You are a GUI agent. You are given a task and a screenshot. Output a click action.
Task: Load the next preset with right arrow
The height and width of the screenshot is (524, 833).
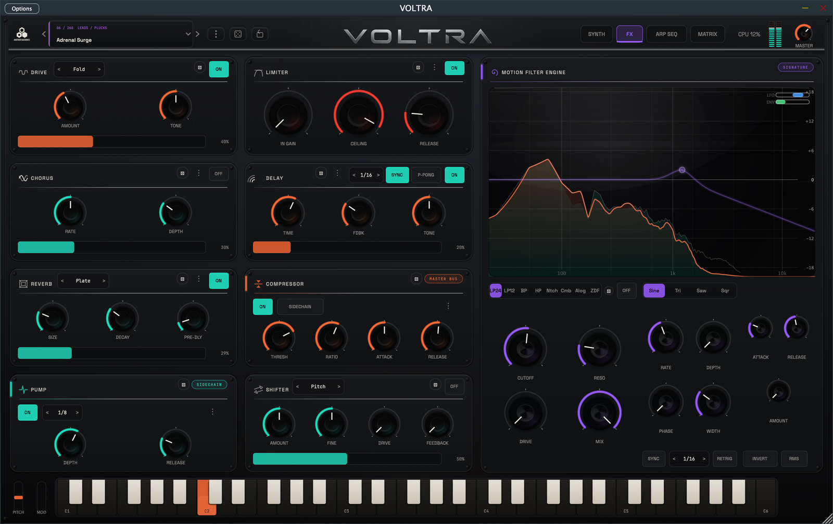tap(197, 34)
